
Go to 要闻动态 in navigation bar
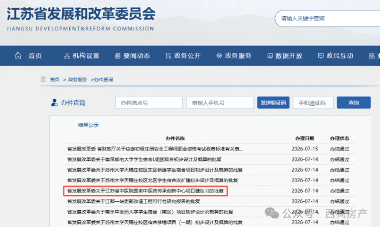(x=136, y=56)
